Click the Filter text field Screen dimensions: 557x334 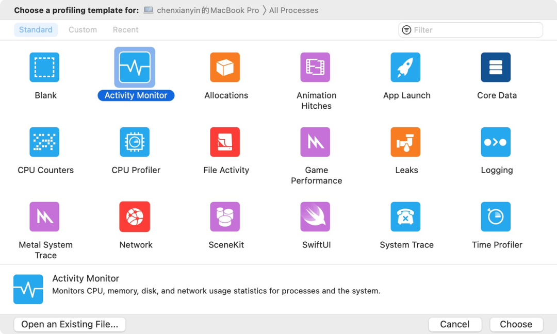click(471, 30)
